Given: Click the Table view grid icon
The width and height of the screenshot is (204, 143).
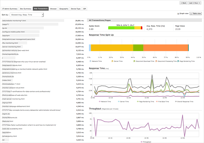Looking at the screenshot, I should click(x=191, y=13).
